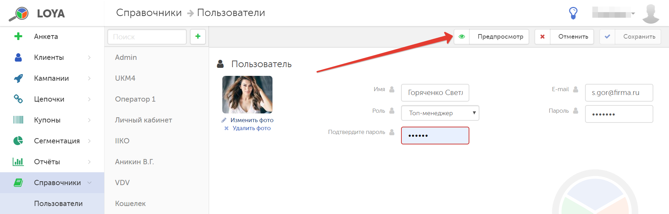Viewport: 669px width, 214px height.
Task: Focus the Подтвердите пароль field
Action: tap(435, 135)
